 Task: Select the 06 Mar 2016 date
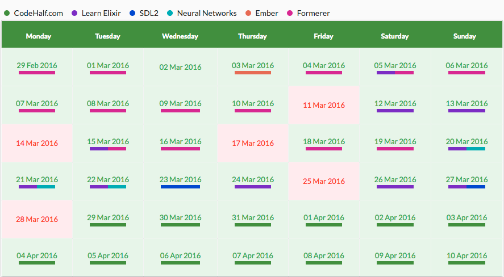pos(466,65)
